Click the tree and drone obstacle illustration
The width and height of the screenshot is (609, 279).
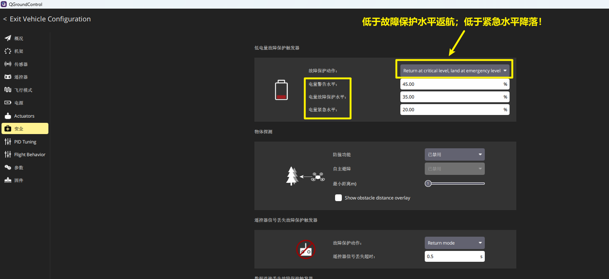(x=305, y=176)
